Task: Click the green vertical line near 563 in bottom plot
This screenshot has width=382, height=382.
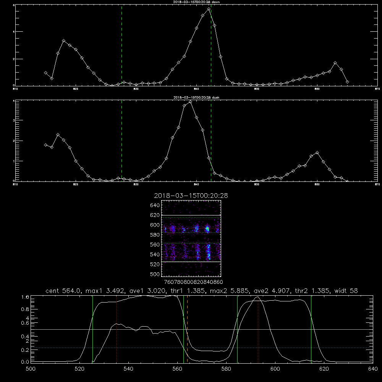Action: point(183,329)
